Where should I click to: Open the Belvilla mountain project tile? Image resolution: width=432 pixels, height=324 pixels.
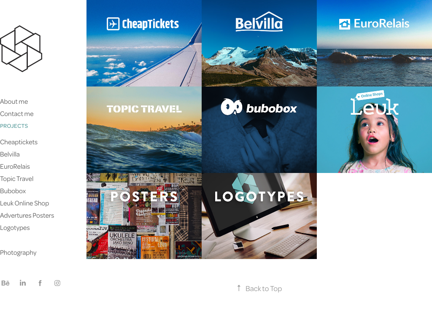pos(259,43)
